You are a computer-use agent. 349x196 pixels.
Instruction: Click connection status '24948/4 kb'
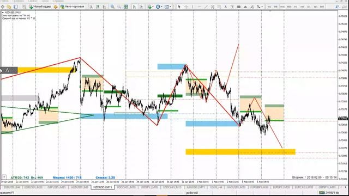click(329, 193)
